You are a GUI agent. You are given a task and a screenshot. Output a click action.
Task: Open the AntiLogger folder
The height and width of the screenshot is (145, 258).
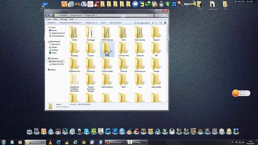[x=91, y=33]
